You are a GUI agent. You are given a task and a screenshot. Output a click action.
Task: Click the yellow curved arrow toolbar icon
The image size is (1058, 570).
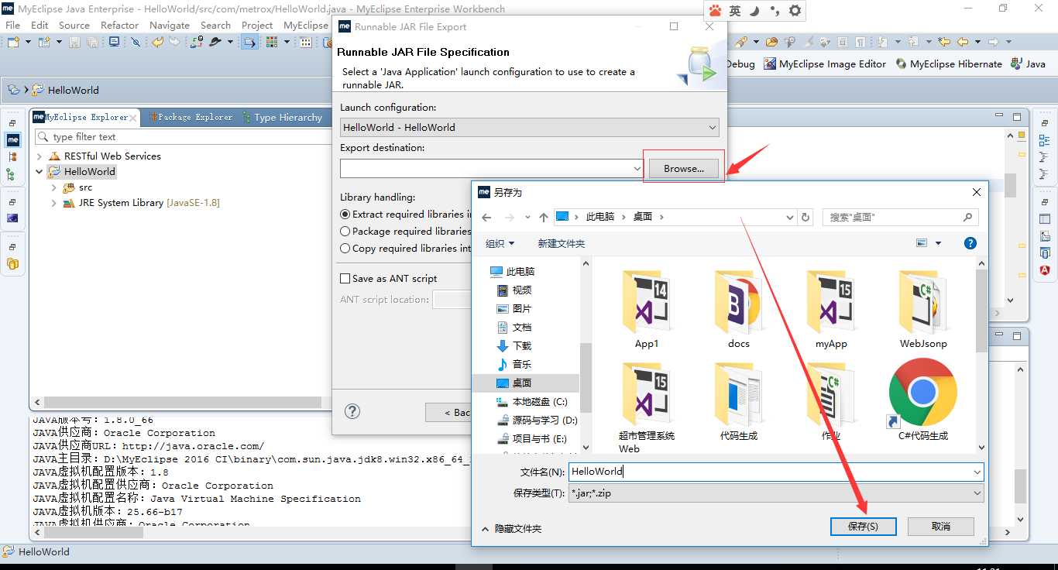pyautogui.click(x=158, y=42)
